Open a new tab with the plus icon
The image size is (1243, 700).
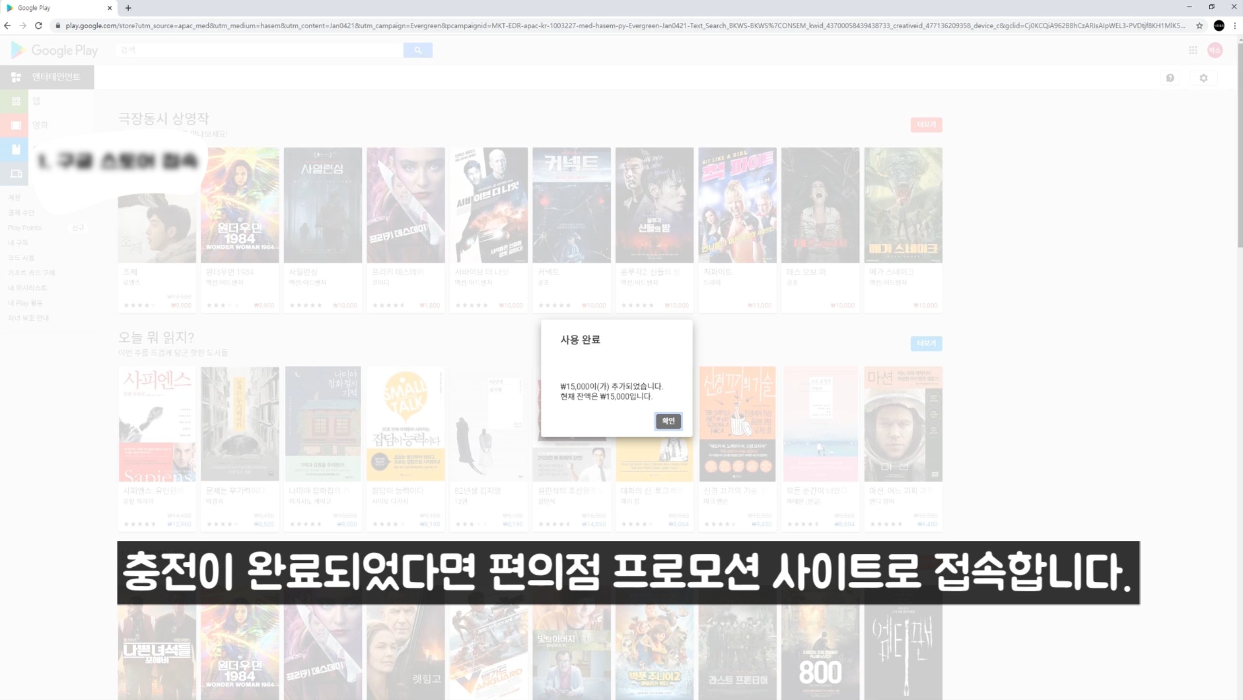coord(128,8)
